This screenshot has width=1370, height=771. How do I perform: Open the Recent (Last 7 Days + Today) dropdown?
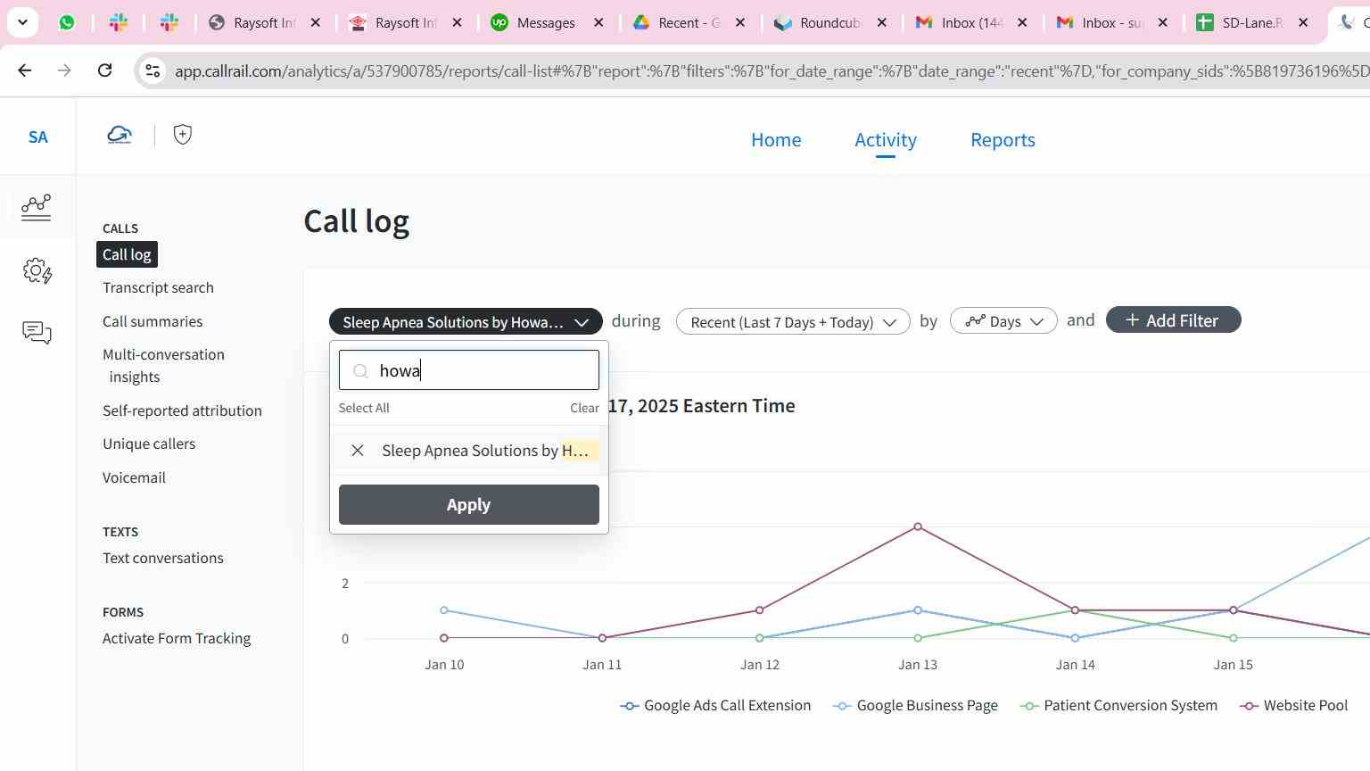(793, 321)
